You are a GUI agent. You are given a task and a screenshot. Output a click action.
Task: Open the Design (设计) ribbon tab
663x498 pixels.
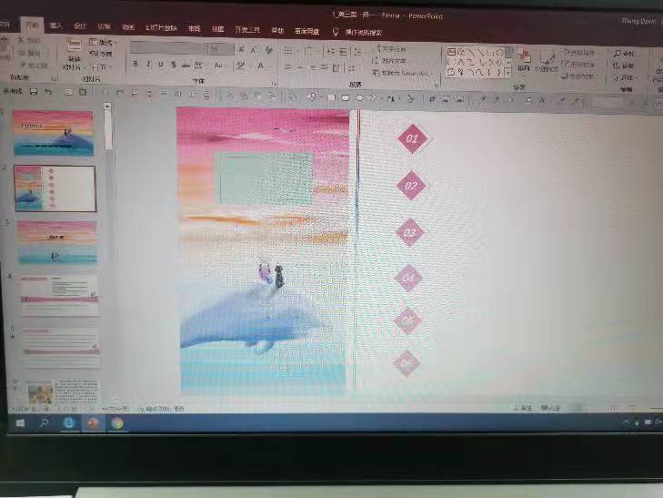79,26
